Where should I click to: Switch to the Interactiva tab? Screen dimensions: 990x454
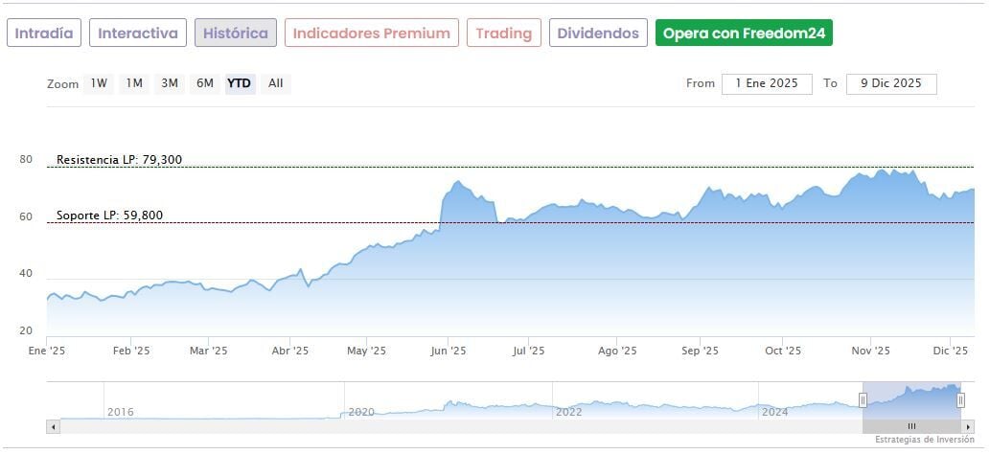(x=138, y=34)
